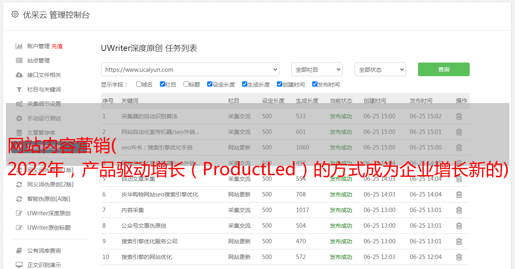
Task: Click the 当前状态 column header
Action: pos(341,101)
